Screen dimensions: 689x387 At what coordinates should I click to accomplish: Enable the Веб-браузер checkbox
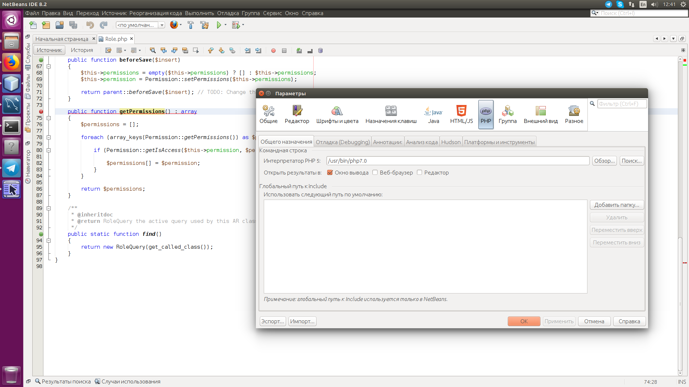tap(375, 172)
